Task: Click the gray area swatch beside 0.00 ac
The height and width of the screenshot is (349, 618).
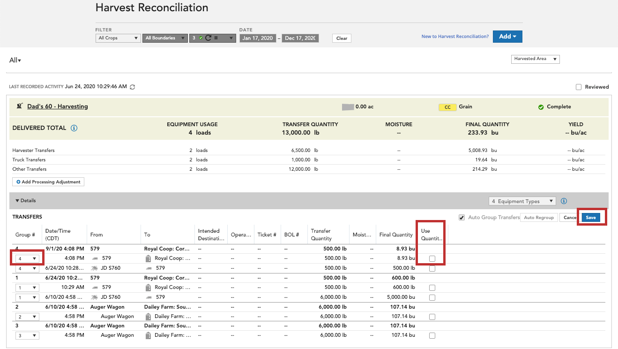Action: pyautogui.click(x=348, y=107)
